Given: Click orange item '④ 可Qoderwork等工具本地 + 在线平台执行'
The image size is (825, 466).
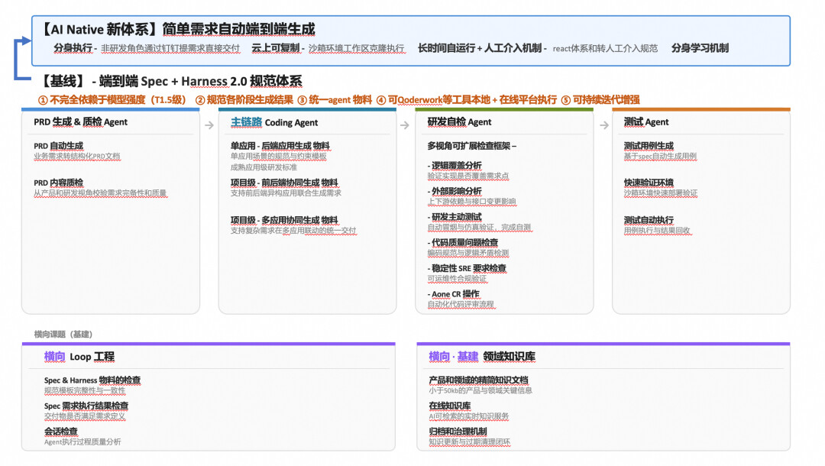Looking at the screenshot, I should [466, 99].
